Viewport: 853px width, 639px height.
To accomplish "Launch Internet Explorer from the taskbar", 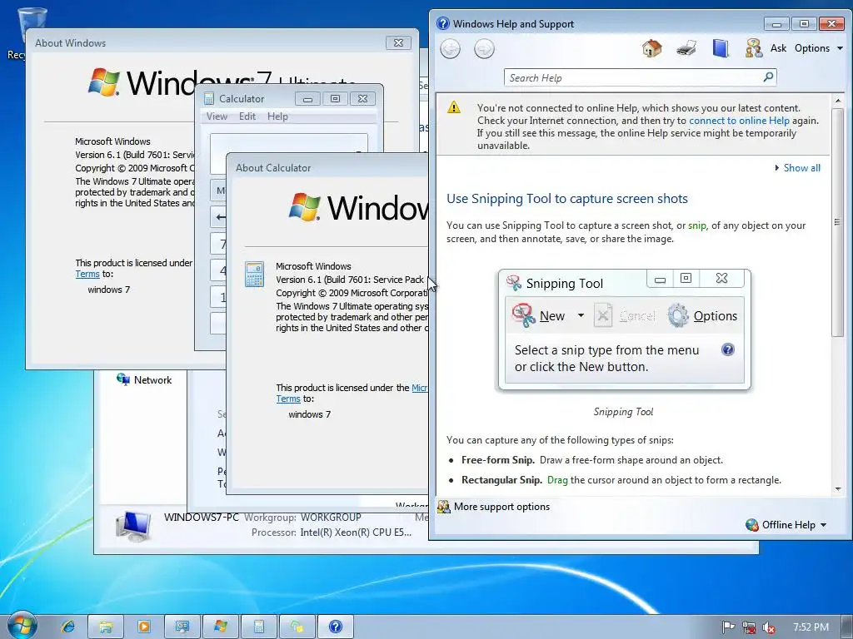I will pyautogui.click(x=68, y=627).
